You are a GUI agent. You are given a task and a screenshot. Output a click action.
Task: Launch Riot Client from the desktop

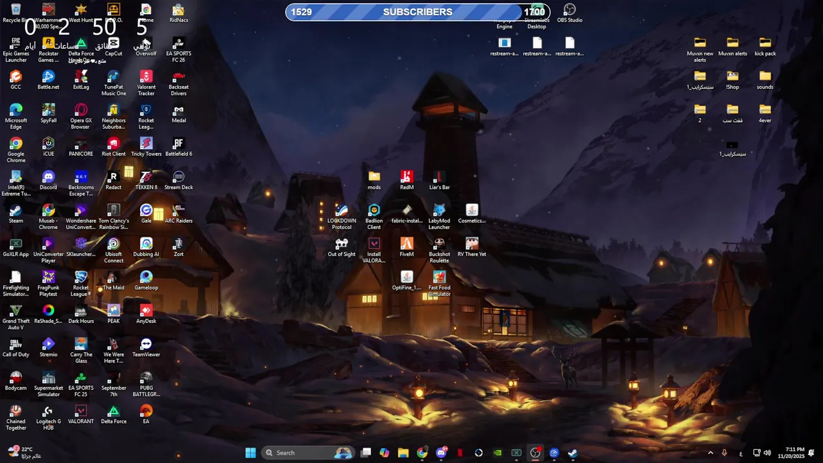pos(114,147)
